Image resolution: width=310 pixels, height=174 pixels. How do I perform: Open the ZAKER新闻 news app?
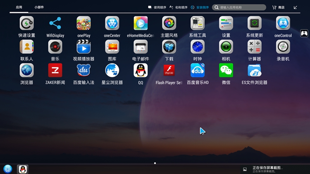coord(55,71)
